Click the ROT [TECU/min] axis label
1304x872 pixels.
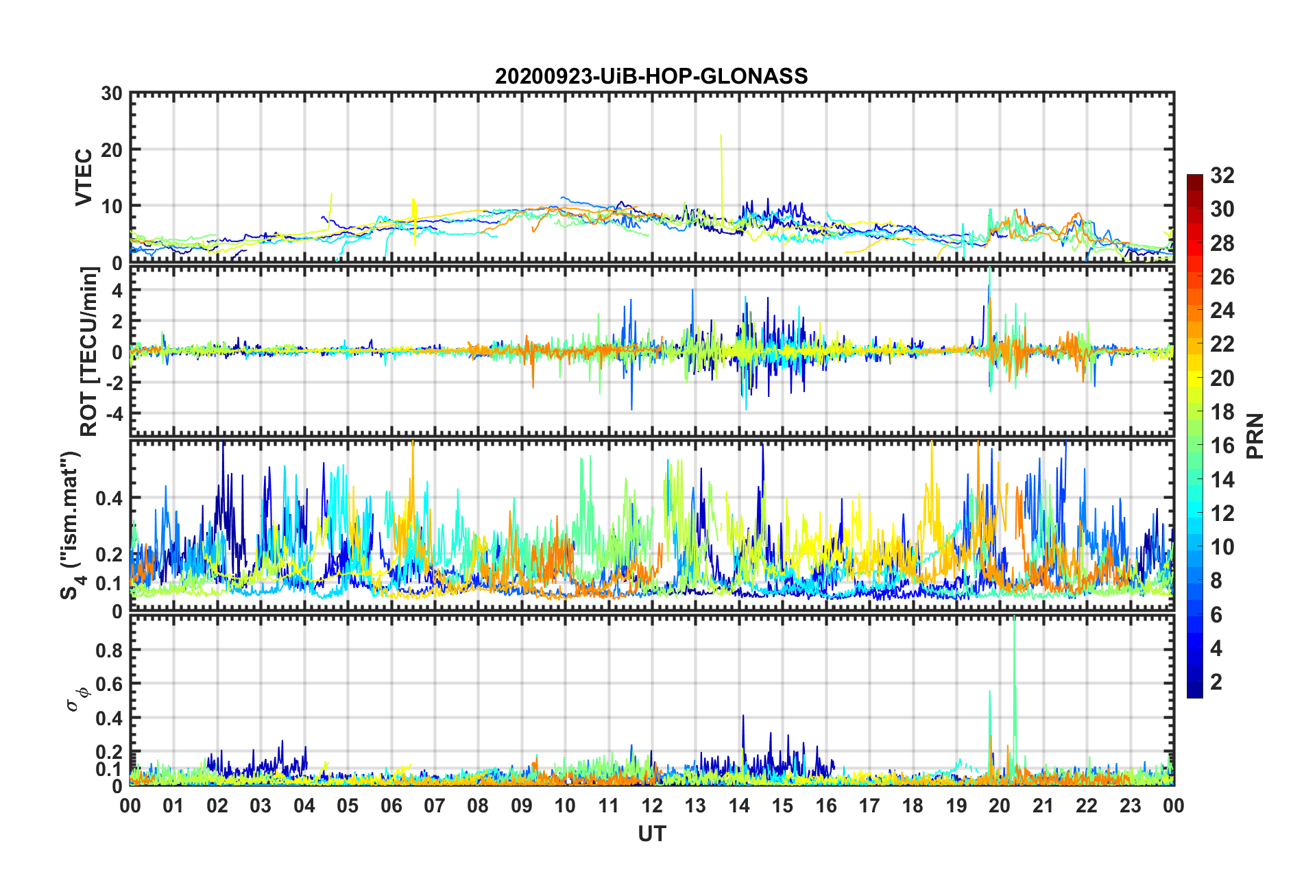tap(89, 352)
